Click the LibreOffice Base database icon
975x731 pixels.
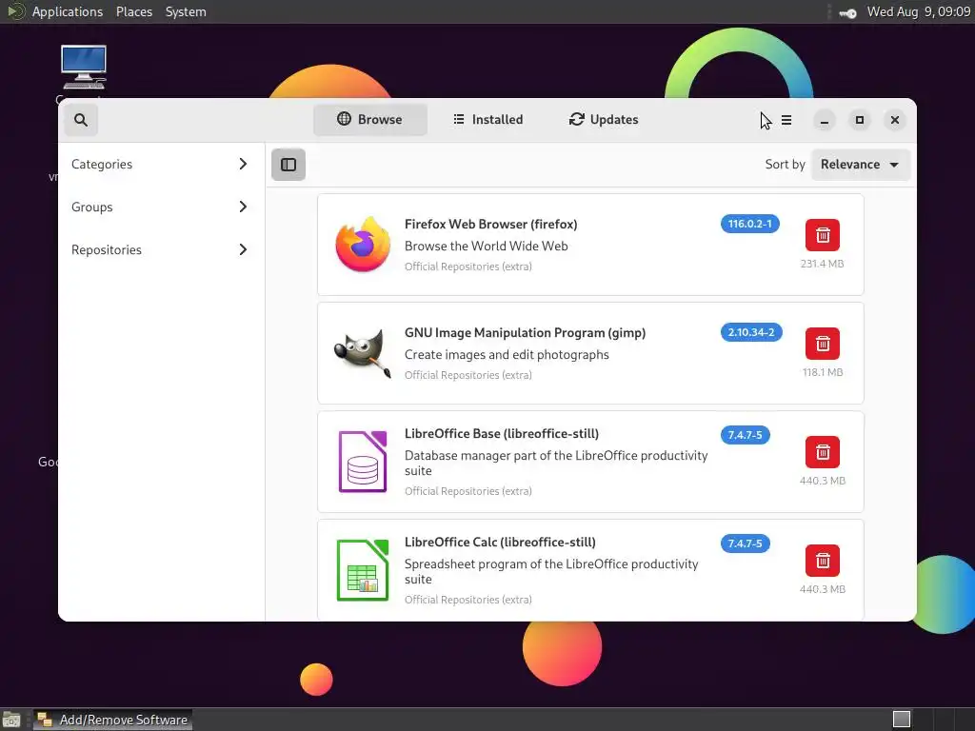363,462
